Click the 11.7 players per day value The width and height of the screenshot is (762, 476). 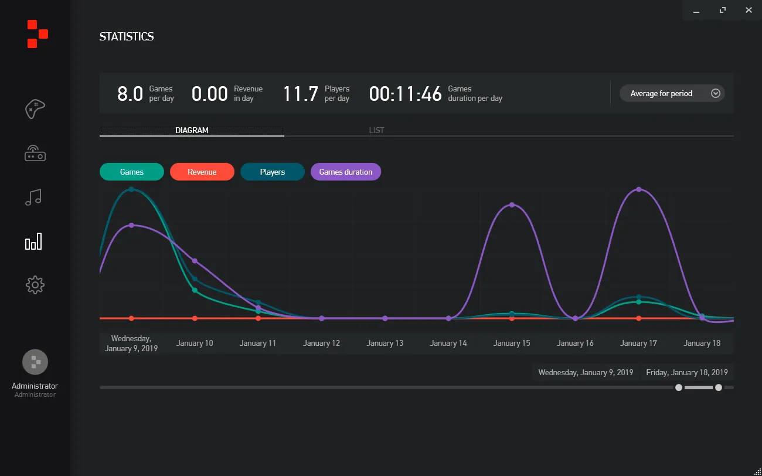(x=301, y=94)
